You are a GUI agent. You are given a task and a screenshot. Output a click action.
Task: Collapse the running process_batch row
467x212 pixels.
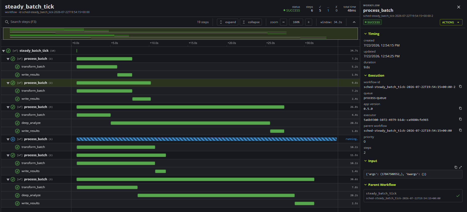(8, 139)
